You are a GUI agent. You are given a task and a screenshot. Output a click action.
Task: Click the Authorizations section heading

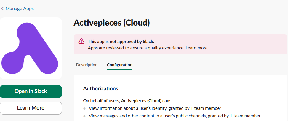tap(100, 89)
